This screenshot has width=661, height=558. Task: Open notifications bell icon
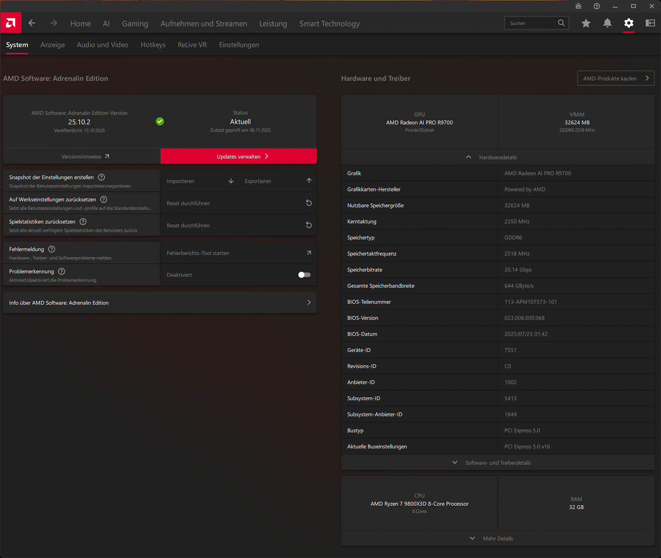(x=607, y=23)
